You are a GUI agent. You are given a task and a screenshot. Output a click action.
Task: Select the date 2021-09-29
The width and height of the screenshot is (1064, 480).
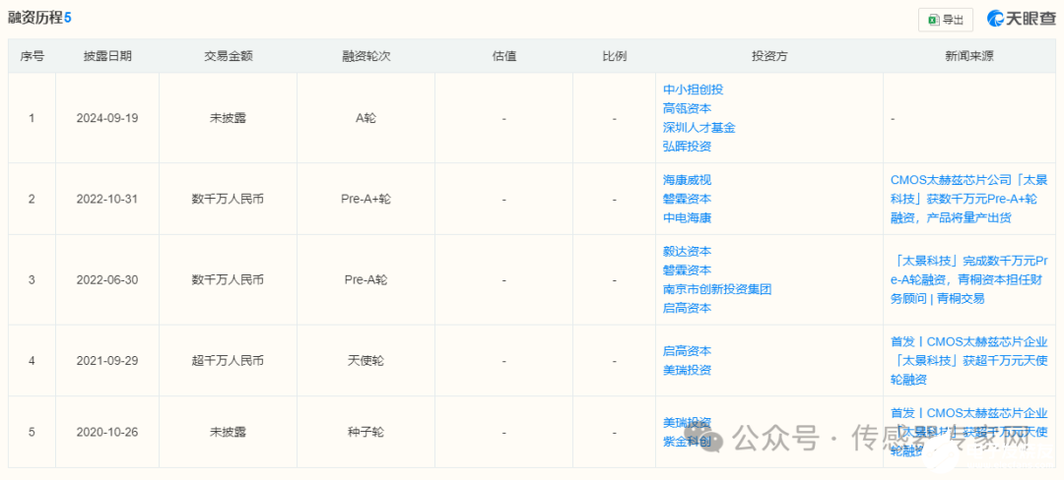pos(107,361)
